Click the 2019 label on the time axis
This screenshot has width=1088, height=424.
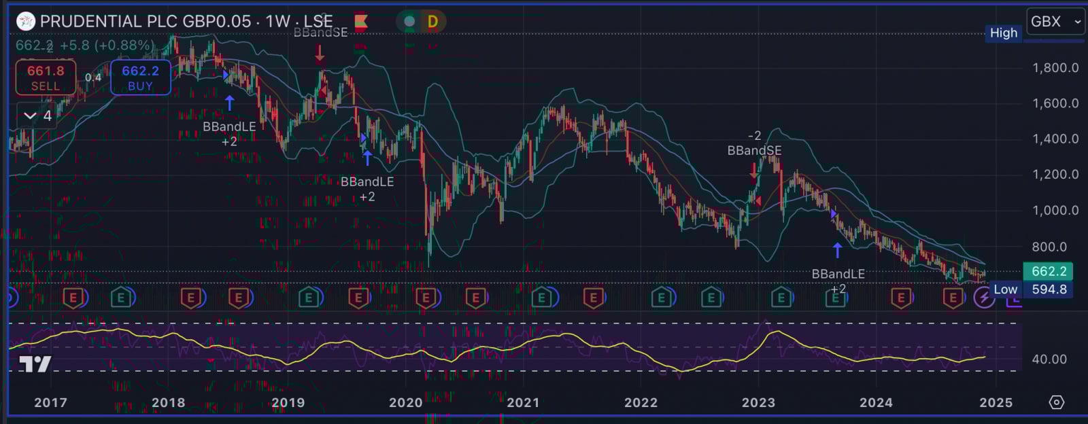[288, 403]
